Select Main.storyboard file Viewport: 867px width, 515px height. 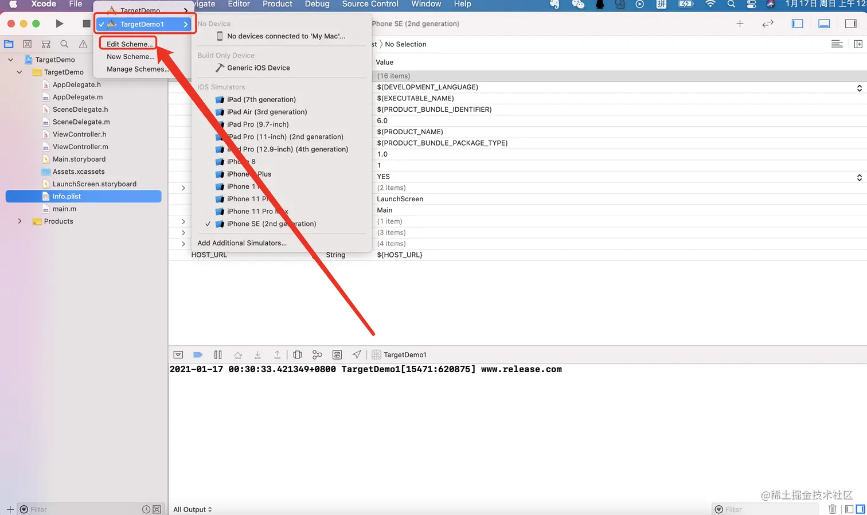pyautogui.click(x=79, y=159)
